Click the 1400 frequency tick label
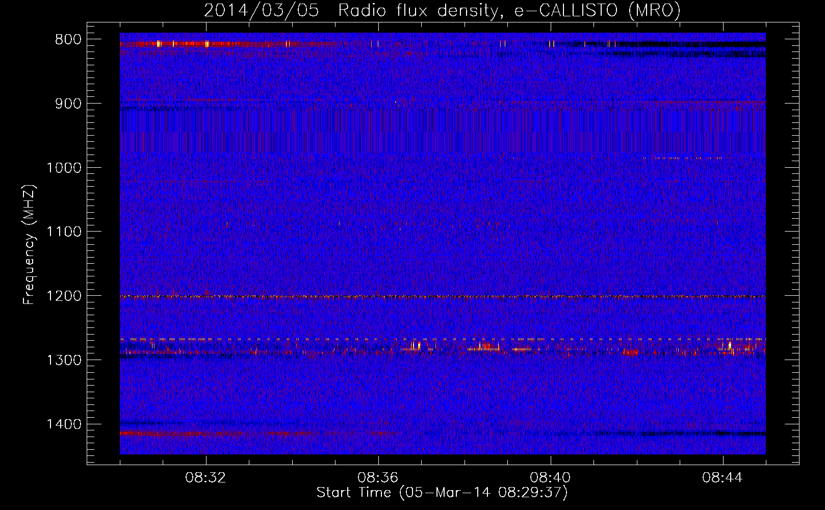Screen dimensions: 825x510 [x=64, y=424]
